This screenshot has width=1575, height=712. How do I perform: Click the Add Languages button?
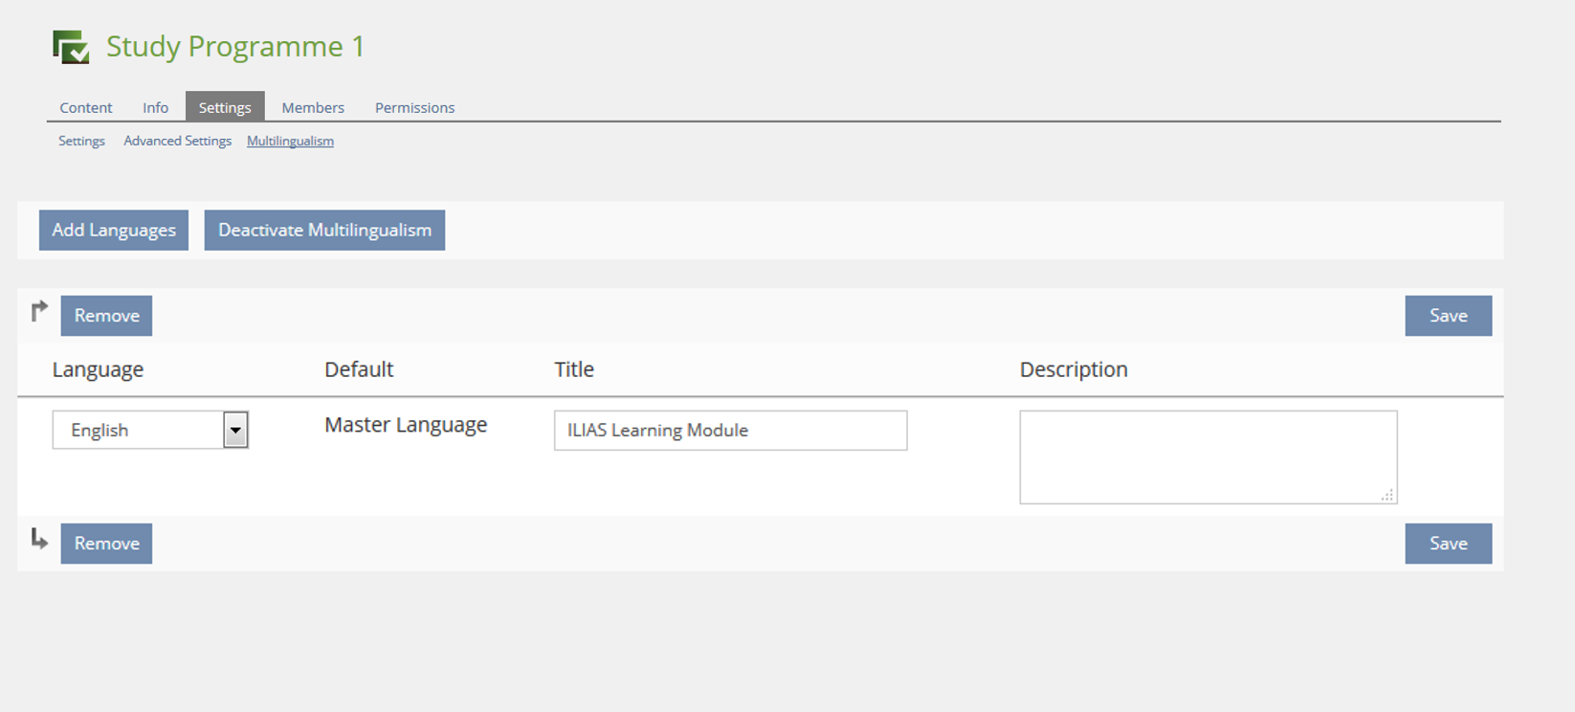pos(114,230)
